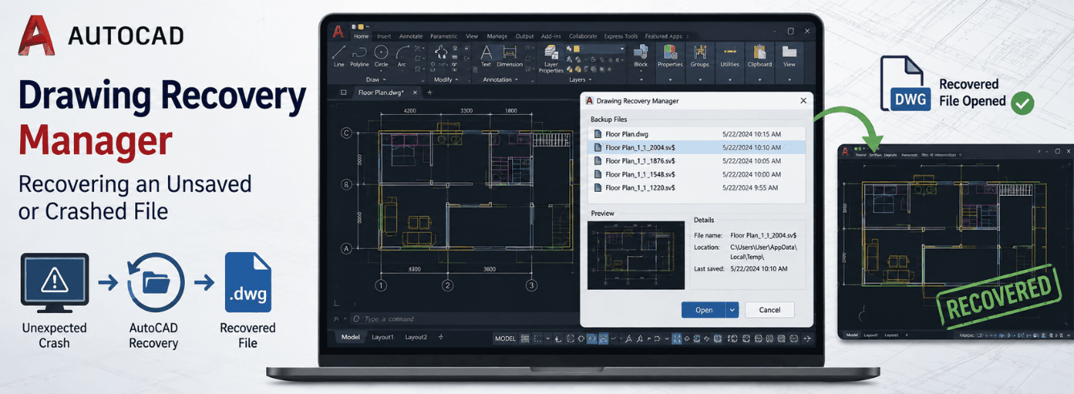Click the Clipboard panel icon
This screenshot has height=394, width=1074.
759,51
